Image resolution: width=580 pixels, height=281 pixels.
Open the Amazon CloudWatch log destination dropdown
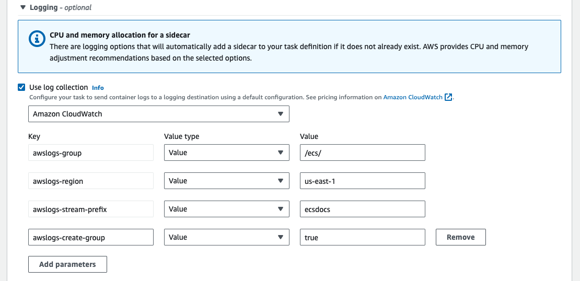[159, 114]
